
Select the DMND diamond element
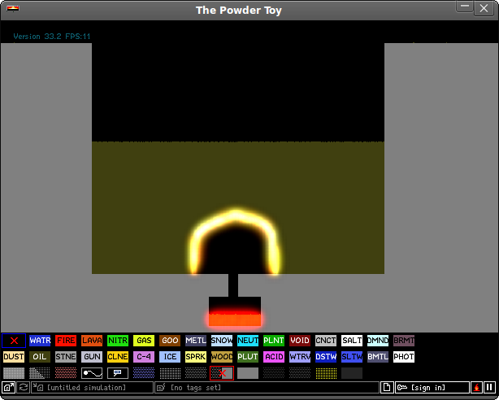(x=378, y=341)
